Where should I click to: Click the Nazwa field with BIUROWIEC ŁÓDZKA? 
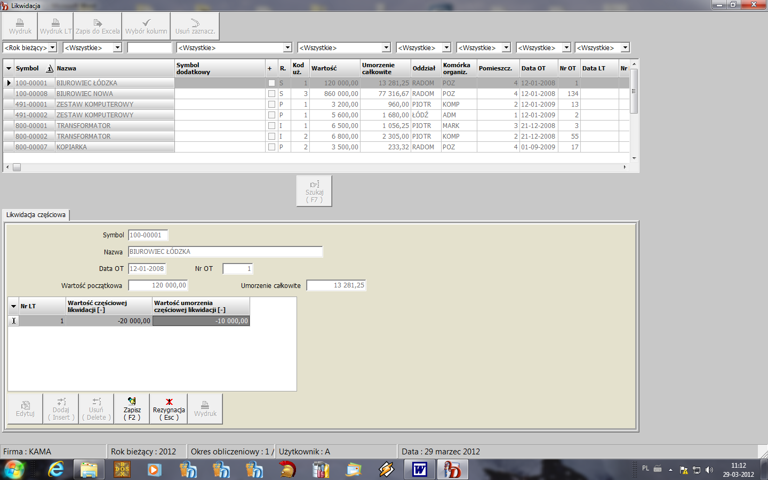[225, 252]
